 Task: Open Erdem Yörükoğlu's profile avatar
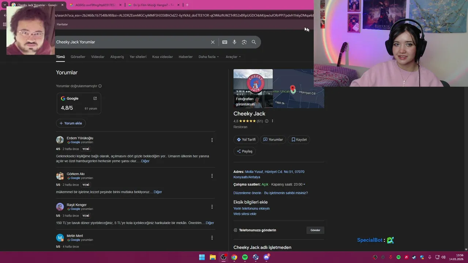(60, 140)
